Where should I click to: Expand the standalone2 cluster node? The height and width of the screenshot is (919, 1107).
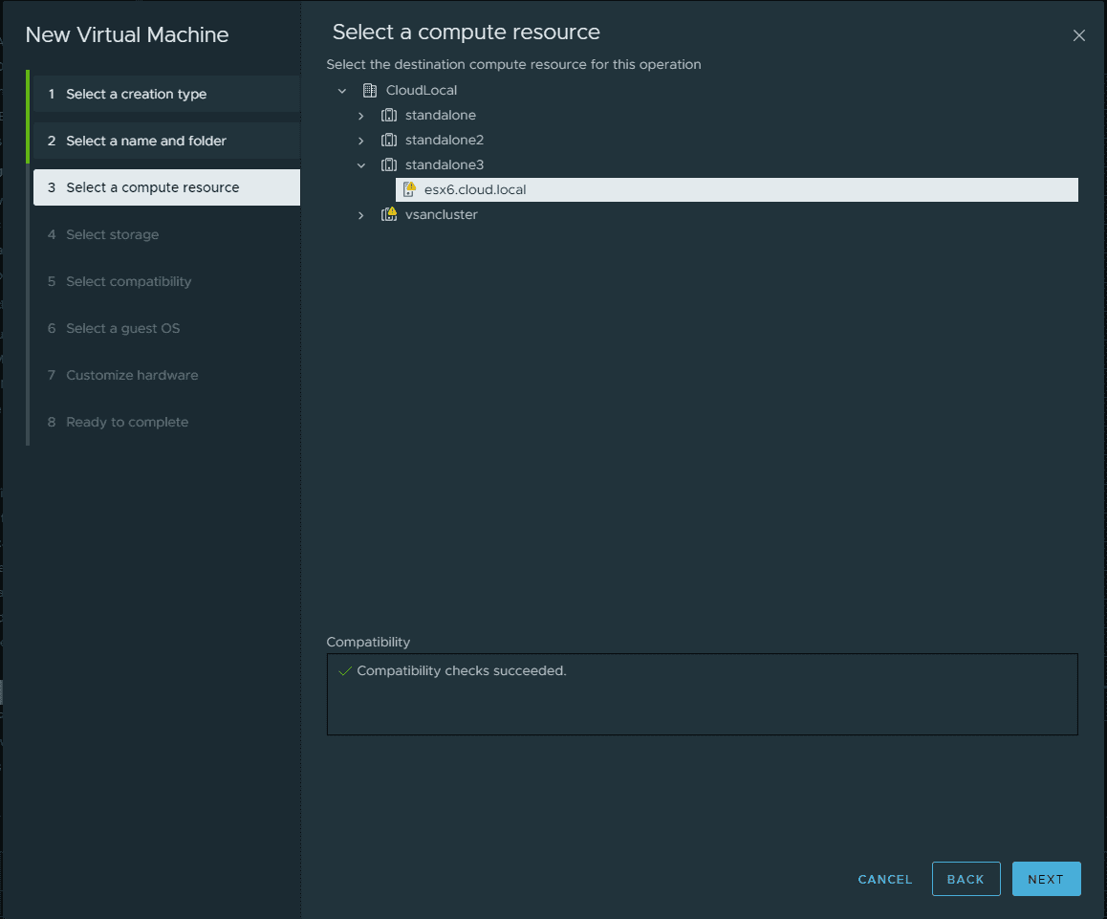pos(361,141)
